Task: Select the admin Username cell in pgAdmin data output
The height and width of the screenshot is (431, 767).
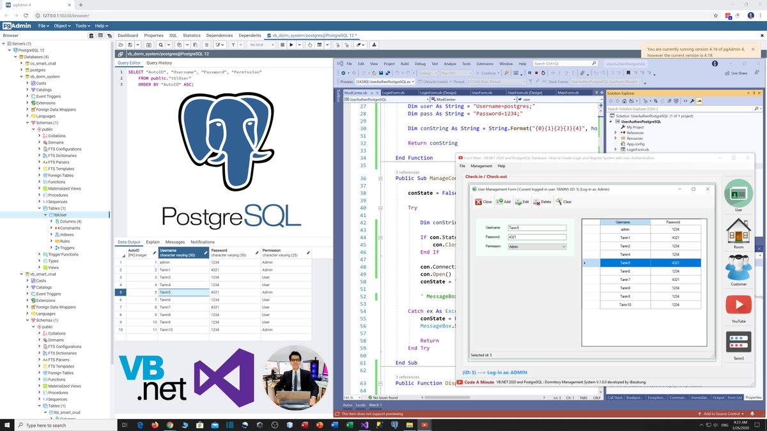Action: [184, 262]
